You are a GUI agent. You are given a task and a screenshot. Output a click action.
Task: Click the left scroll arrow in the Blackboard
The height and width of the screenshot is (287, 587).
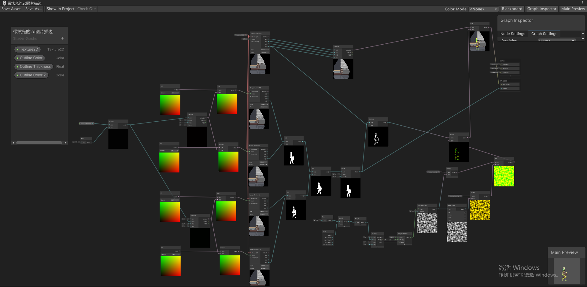13,142
